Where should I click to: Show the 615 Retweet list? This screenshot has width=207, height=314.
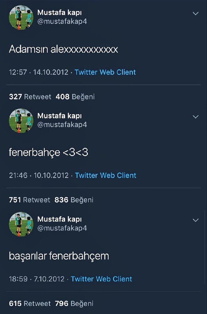tap(30, 303)
